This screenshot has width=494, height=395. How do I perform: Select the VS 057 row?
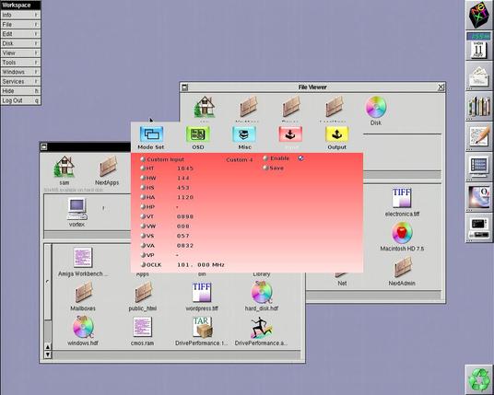pos(165,236)
